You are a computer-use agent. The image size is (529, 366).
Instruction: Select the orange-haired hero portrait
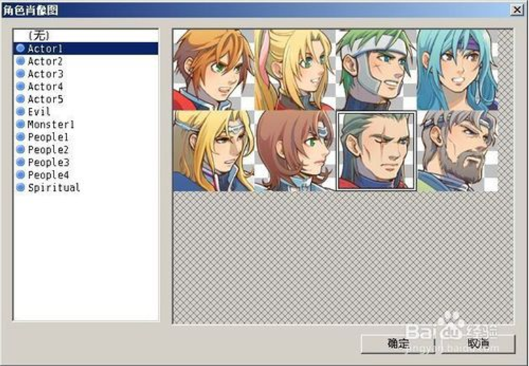pos(213,70)
